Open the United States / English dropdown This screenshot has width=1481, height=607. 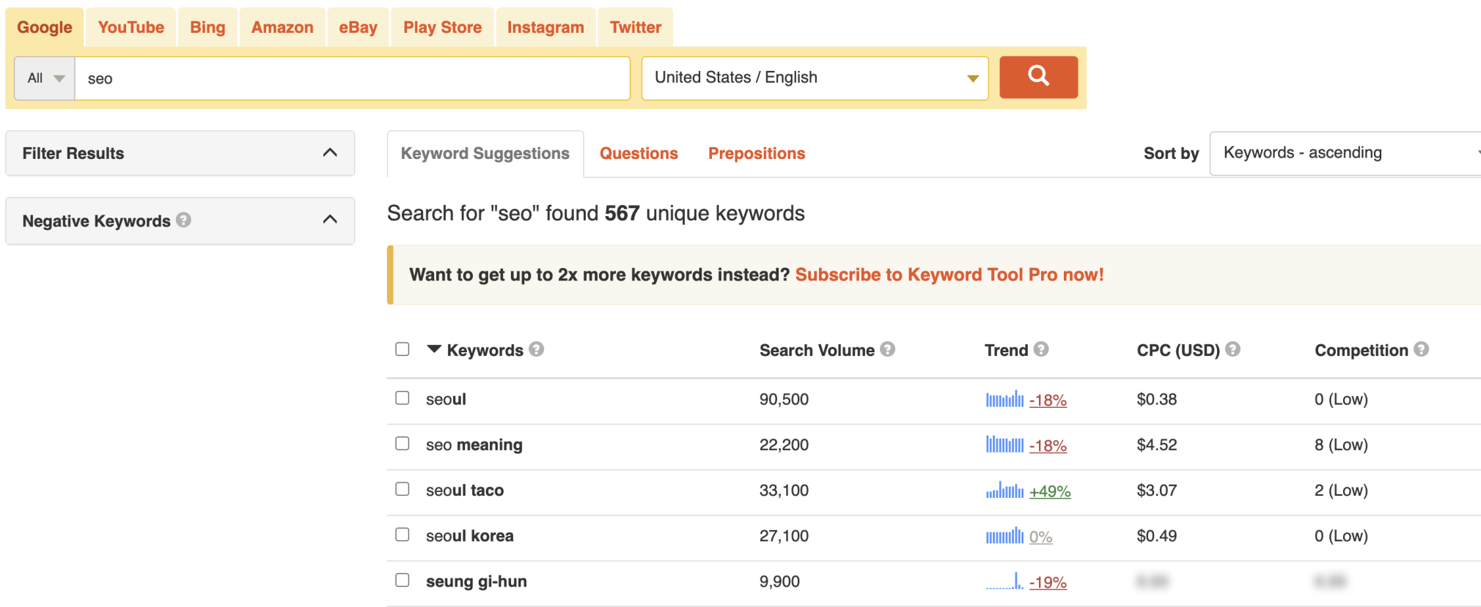click(x=814, y=78)
